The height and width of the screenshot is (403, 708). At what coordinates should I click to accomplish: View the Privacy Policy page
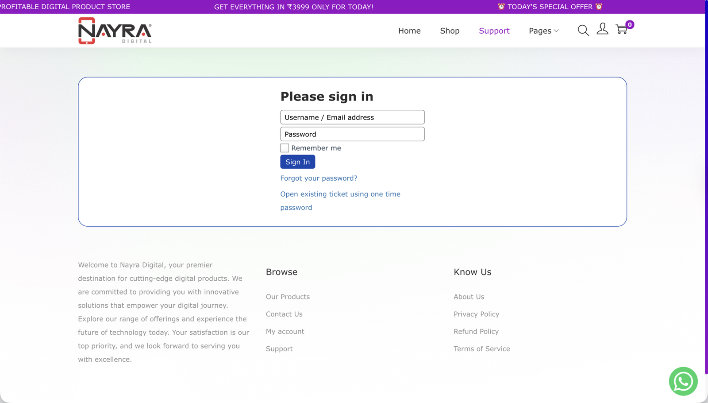coord(476,314)
